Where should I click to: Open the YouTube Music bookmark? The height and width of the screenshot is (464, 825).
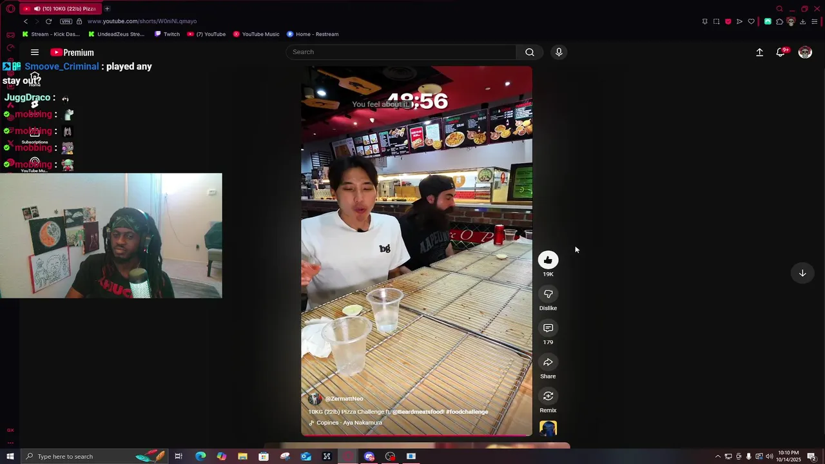point(256,34)
